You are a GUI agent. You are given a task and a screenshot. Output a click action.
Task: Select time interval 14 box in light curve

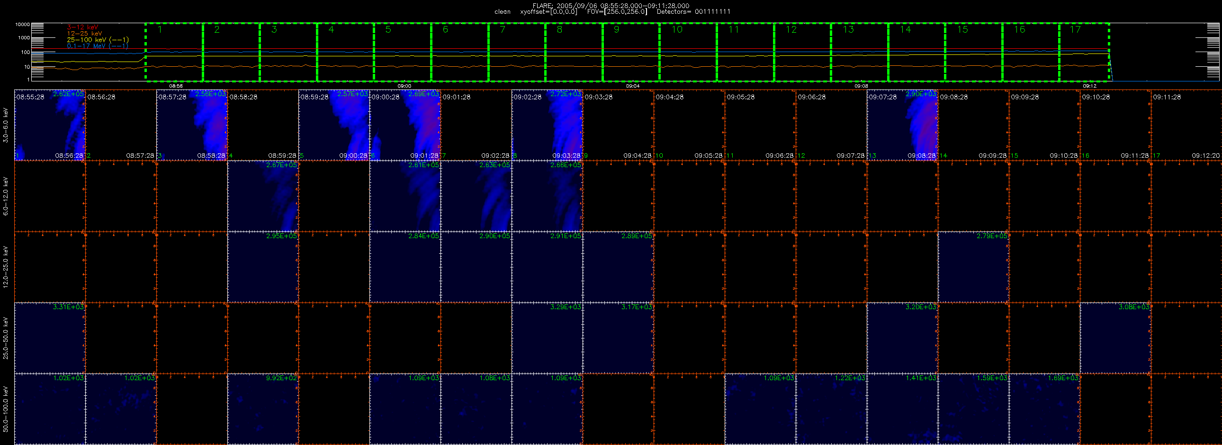pyautogui.click(x=916, y=52)
